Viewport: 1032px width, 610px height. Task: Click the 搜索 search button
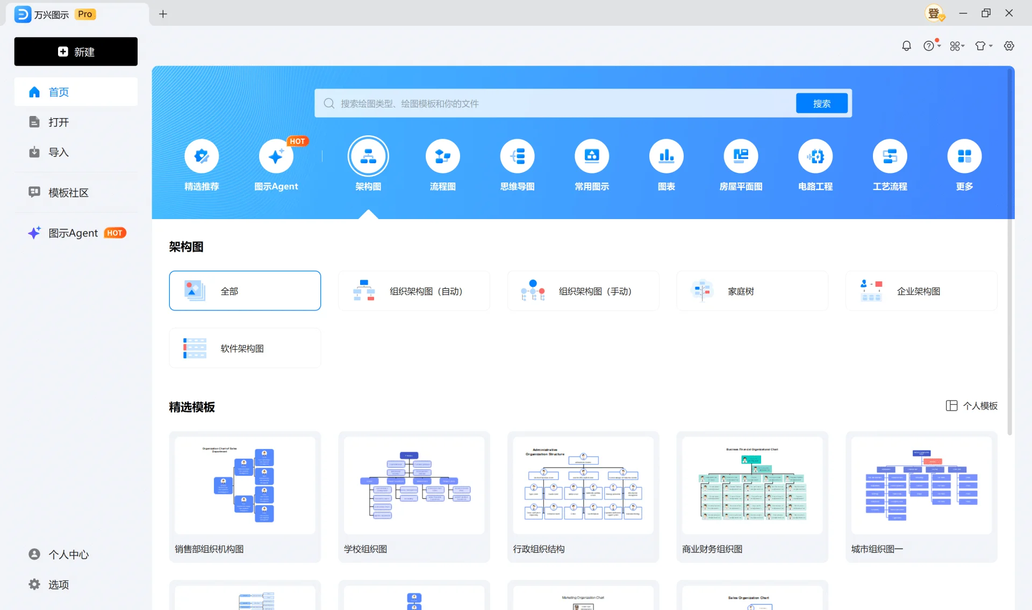821,103
